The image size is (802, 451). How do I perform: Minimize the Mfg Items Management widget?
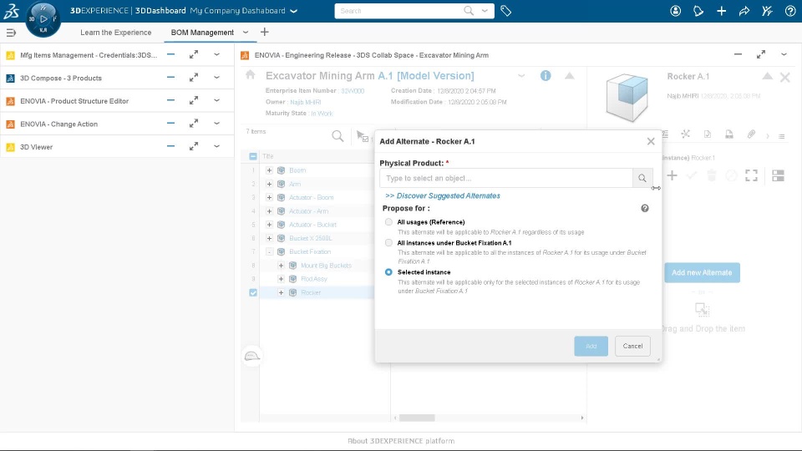(170, 55)
